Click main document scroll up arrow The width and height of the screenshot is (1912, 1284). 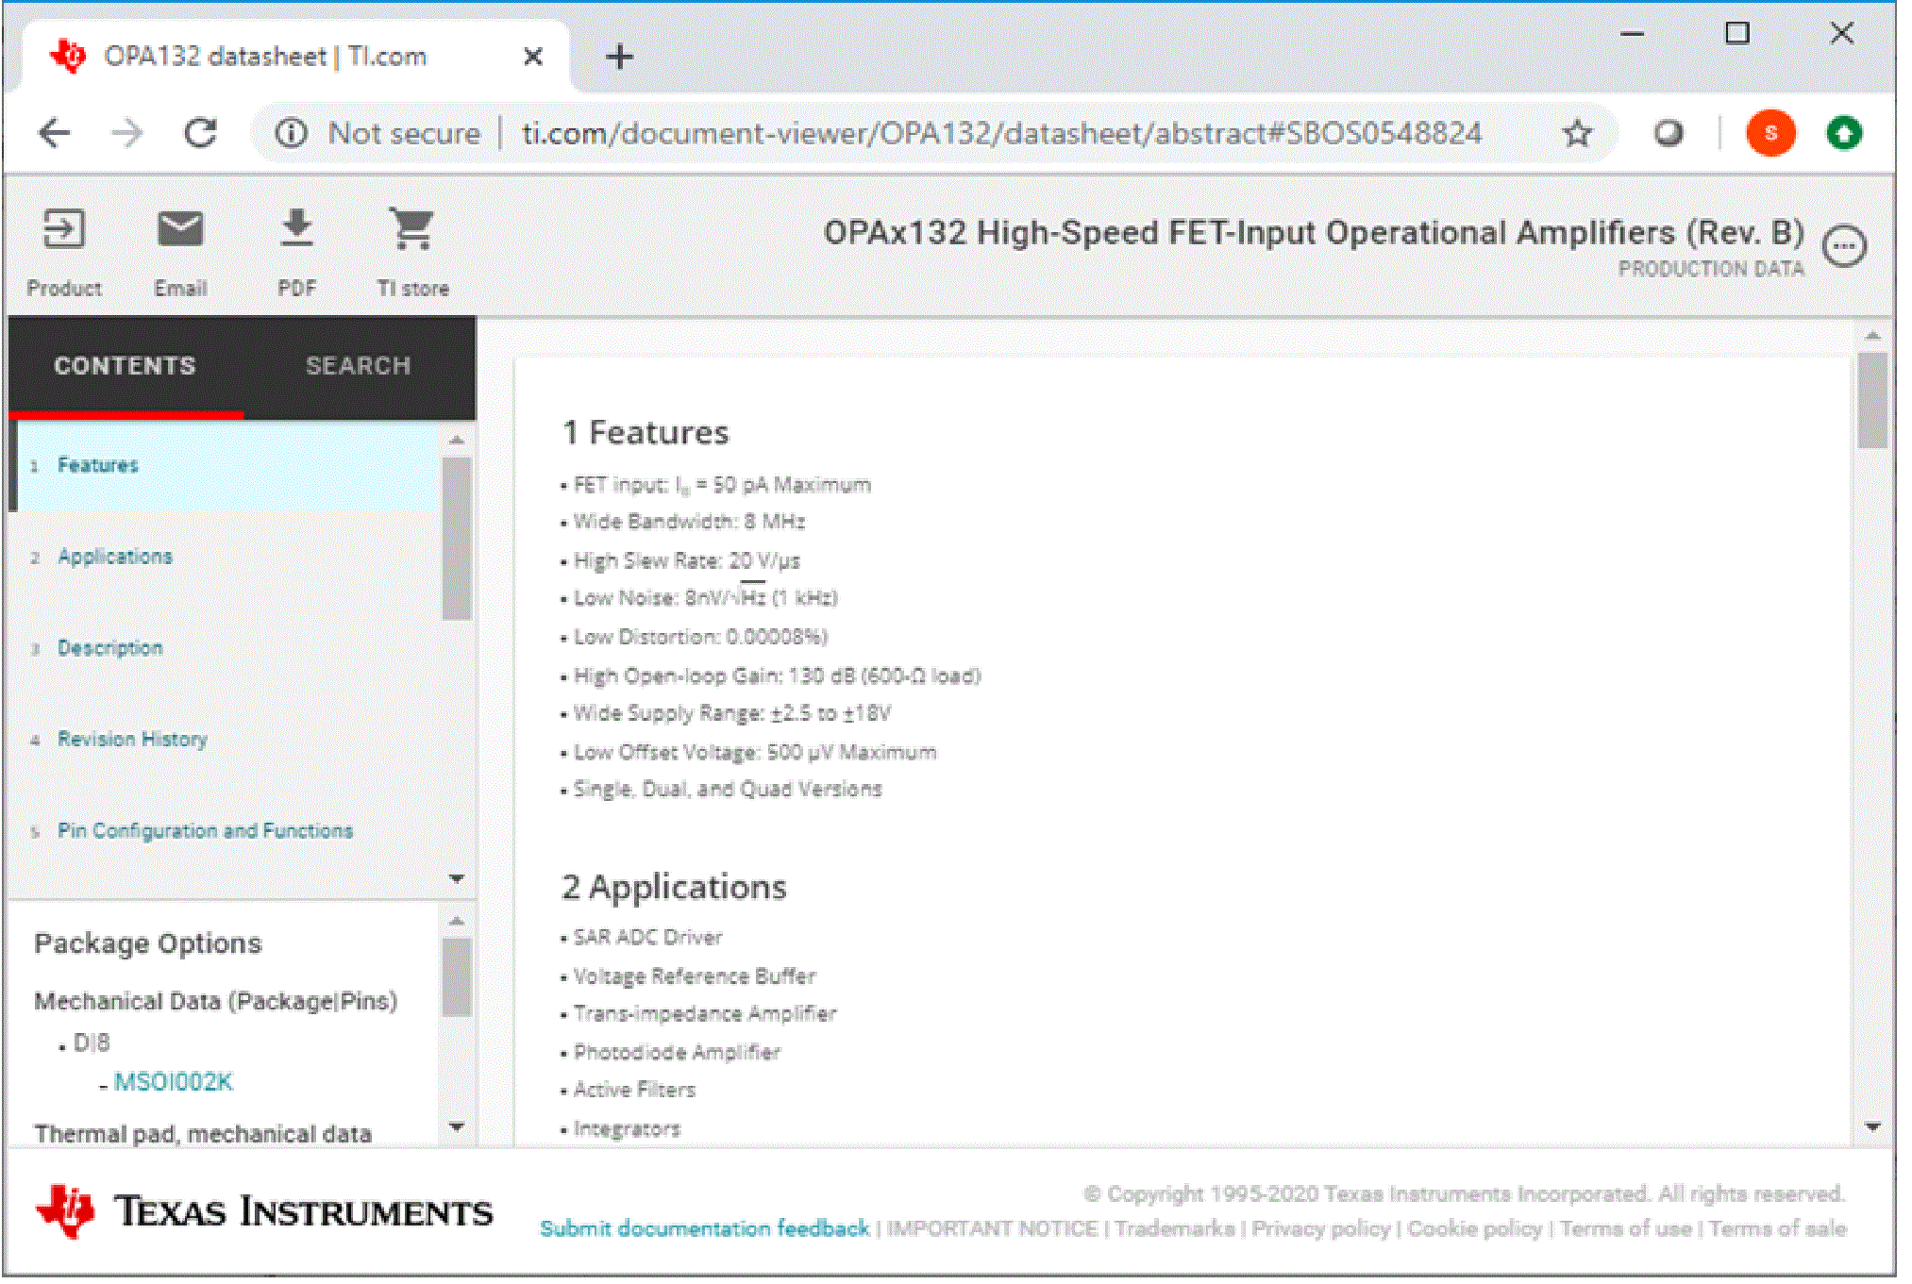[1873, 336]
